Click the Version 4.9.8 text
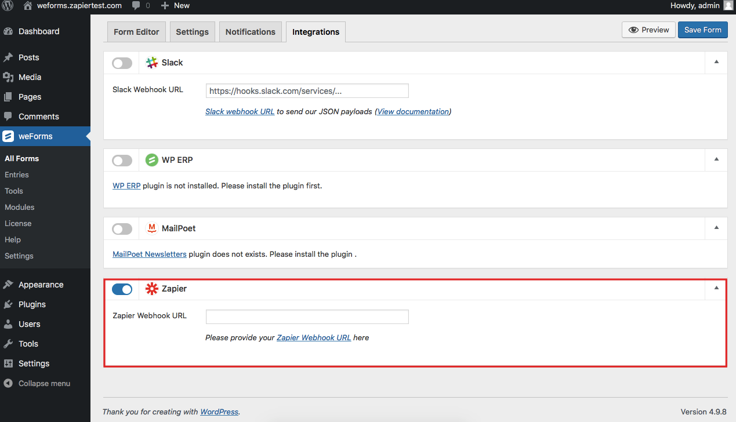The height and width of the screenshot is (422, 736). (x=704, y=412)
